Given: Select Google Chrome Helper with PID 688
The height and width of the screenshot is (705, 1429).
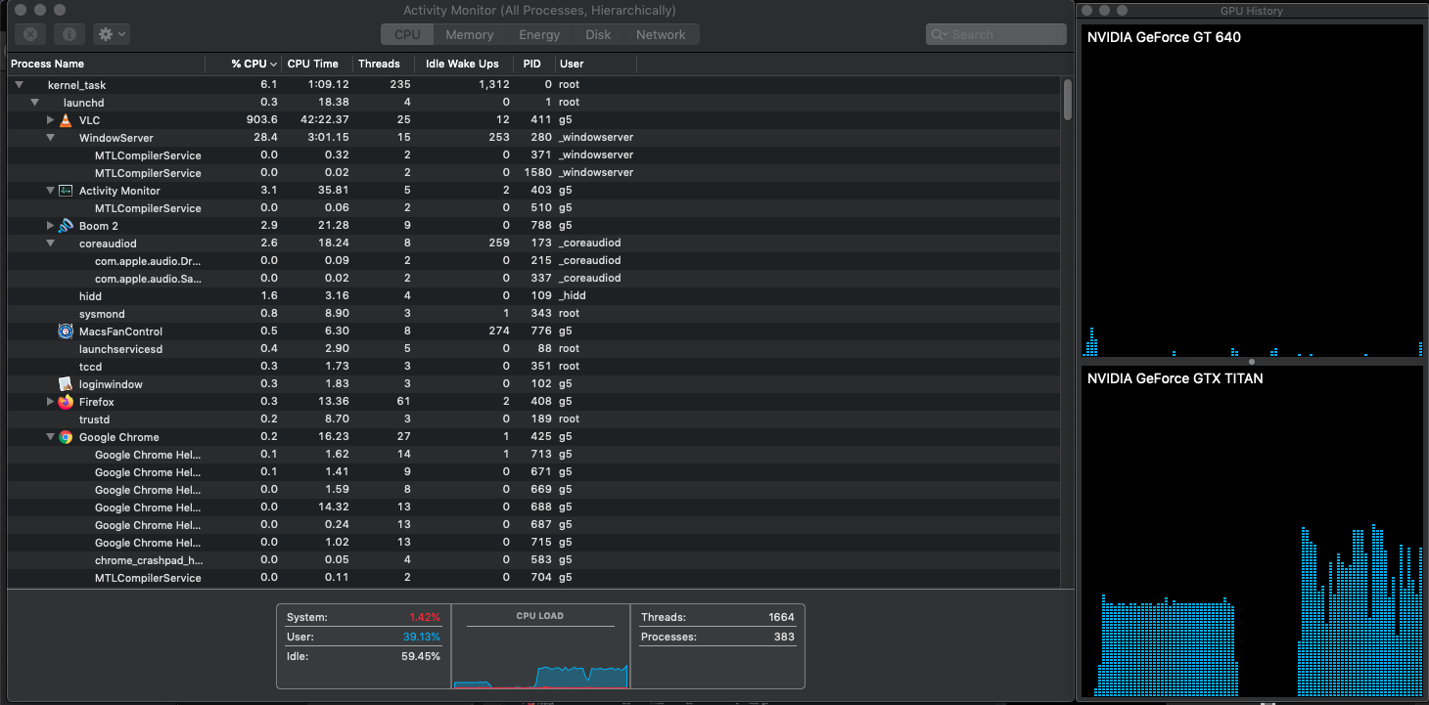Looking at the screenshot, I should [533, 507].
